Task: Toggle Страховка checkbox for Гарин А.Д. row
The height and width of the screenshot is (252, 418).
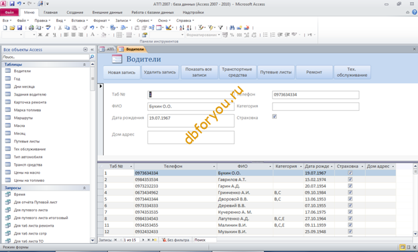Action: [x=350, y=186]
